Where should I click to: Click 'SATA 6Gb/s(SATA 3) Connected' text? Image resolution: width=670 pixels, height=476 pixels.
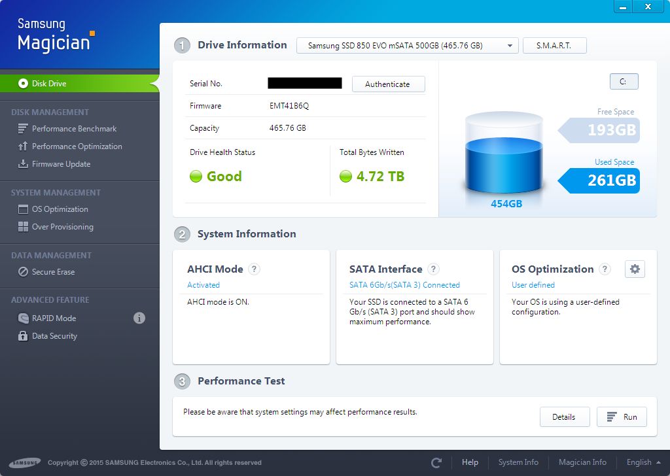point(404,284)
